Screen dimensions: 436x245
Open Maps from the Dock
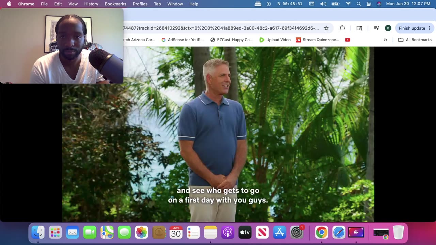point(107,232)
